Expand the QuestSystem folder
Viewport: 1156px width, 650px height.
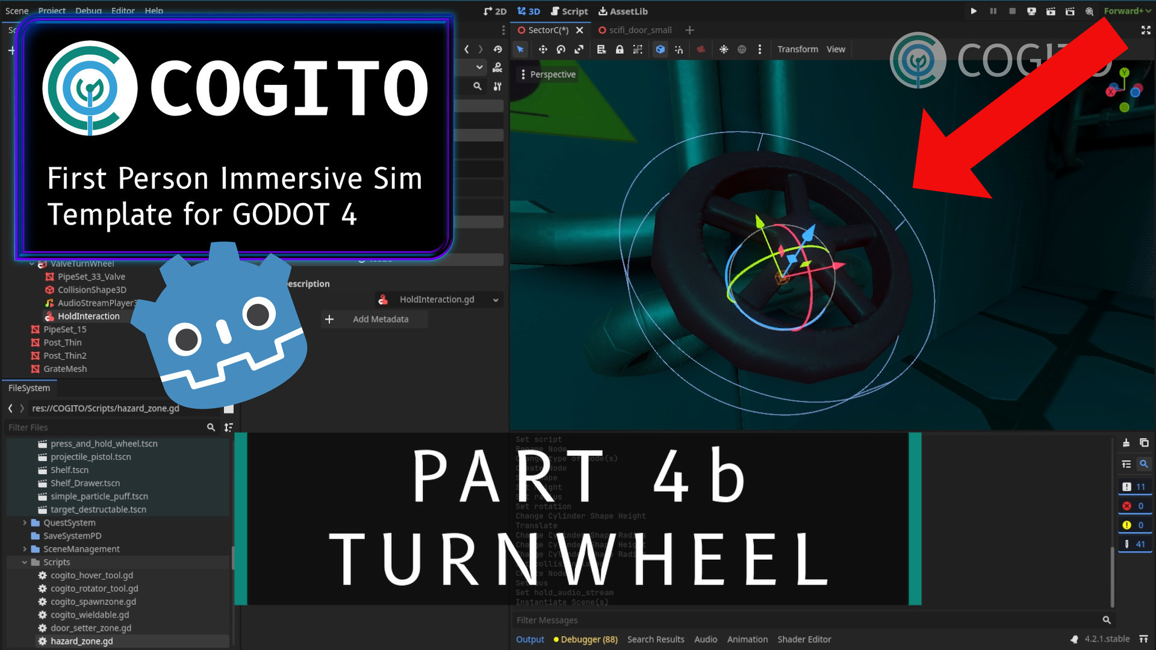(x=25, y=523)
